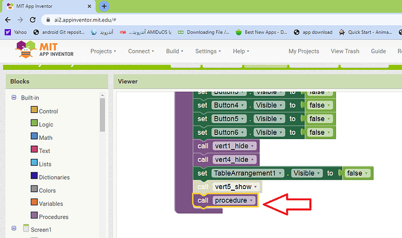Select the Math blocks color icon
Viewport: 402px width, 238px height.
pos(34,137)
